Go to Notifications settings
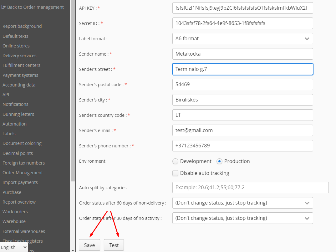The width and height of the screenshot is (336, 252). click(15, 104)
